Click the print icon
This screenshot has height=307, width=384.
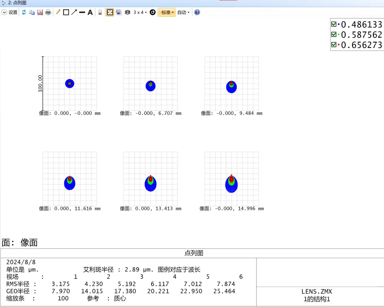pyautogui.click(x=48, y=12)
